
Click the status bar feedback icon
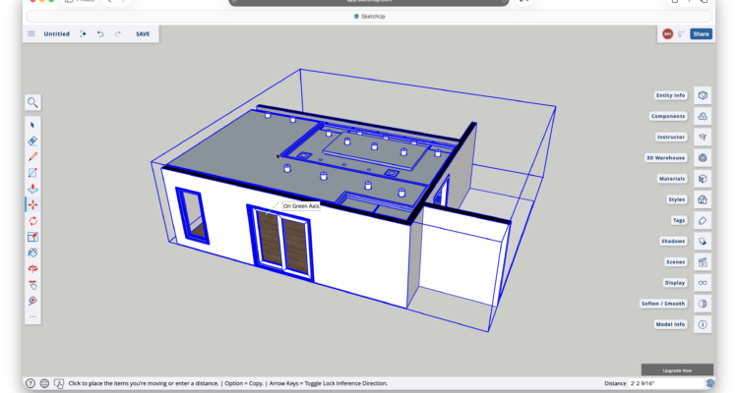click(59, 383)
